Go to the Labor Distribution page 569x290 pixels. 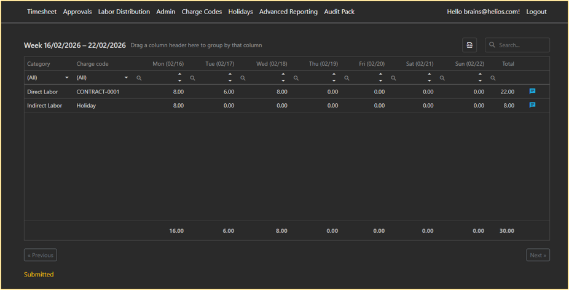[124, 12]
